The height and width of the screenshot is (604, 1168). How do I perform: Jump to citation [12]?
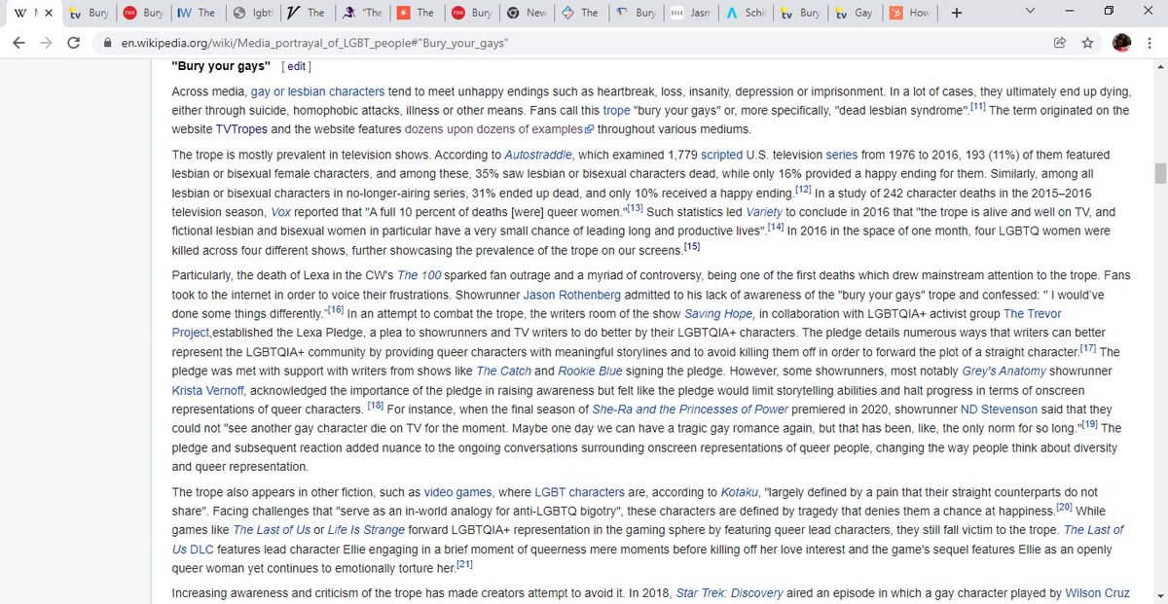click(803, 189)
